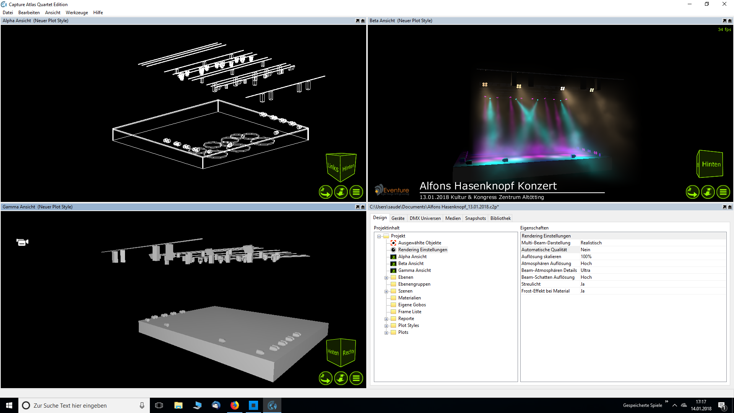Select Alpha Ansicht in the project tree

click(x=412, y=257)
